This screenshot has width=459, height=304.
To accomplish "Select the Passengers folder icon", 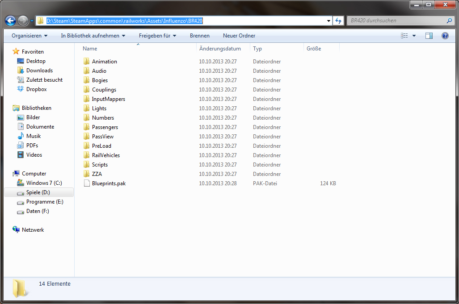I will [x=86, y=127].
